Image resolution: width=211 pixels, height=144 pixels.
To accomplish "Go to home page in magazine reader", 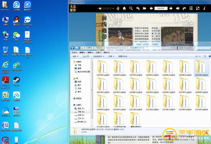I will [124, 8].
